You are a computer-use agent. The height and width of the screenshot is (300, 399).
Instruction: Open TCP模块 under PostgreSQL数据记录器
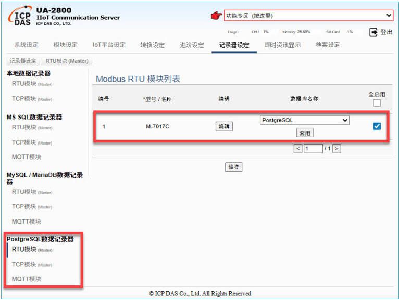32,265
